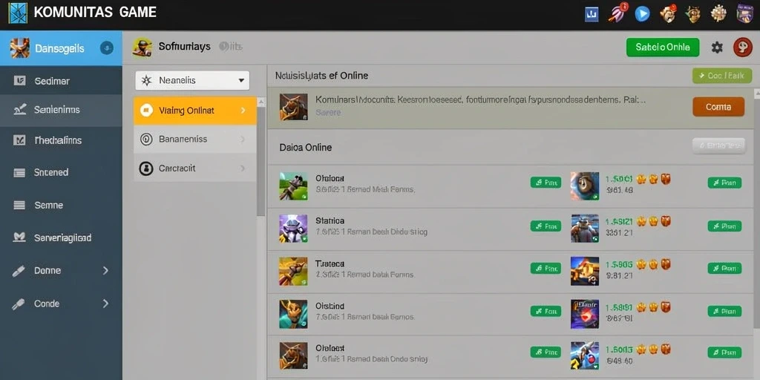Click the Dansageils avatar icon
Screen dimensions: 760x380
[20, 48]
